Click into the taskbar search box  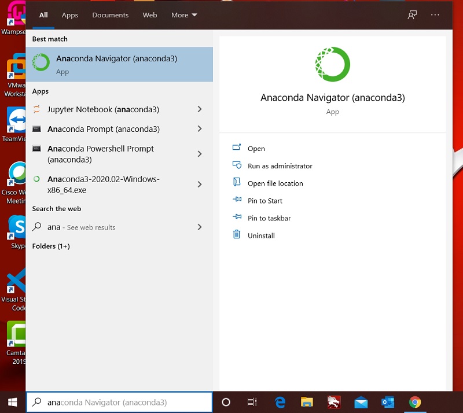119,402
